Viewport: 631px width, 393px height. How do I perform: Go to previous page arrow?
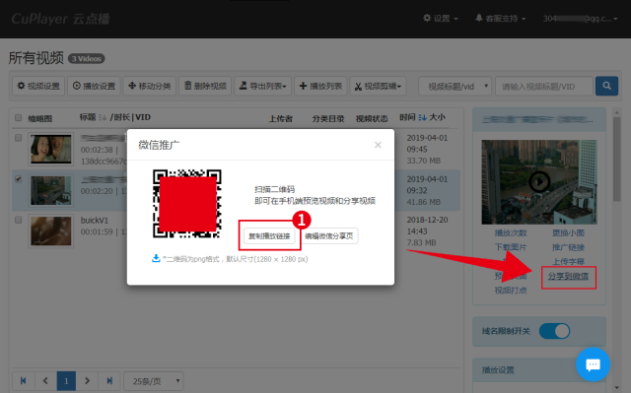(x=45, y=380)
